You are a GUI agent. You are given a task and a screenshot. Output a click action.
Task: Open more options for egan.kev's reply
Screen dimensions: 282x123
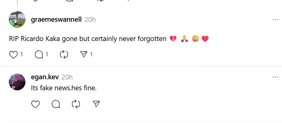[275, 77]
